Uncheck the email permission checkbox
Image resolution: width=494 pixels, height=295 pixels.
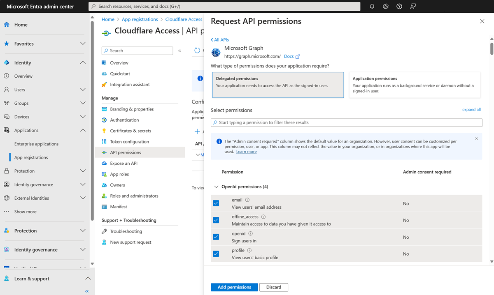tap(216, 203)
